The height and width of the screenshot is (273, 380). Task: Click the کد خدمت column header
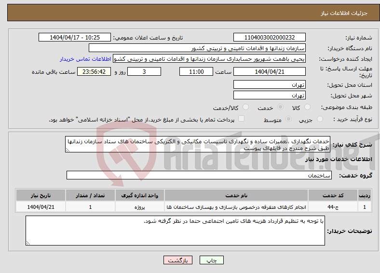333,195
